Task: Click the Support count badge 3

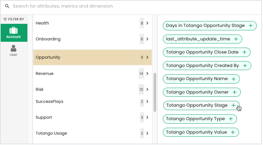Action: coord(142,117)
